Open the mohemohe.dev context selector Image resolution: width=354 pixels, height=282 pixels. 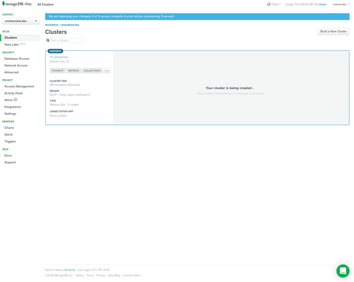click(x=21, y=21)
